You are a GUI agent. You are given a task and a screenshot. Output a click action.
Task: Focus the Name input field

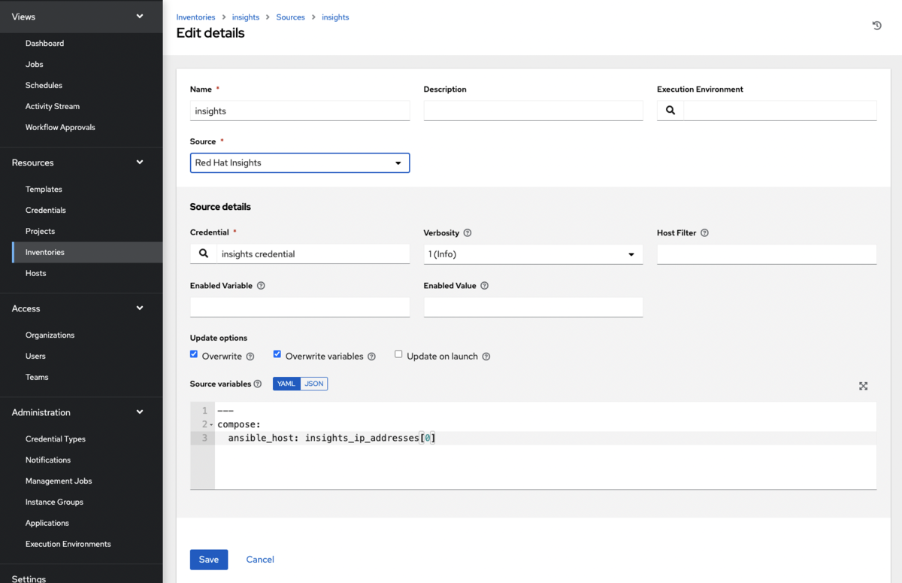tap(300, 111)
